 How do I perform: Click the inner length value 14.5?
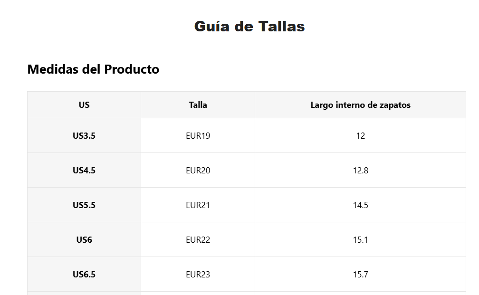tap(361, 205)
